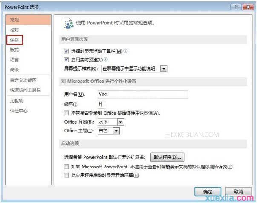Select the 保存 category in sidebar
This screenshot has height=203, width=257.
(x=14, y=40)
